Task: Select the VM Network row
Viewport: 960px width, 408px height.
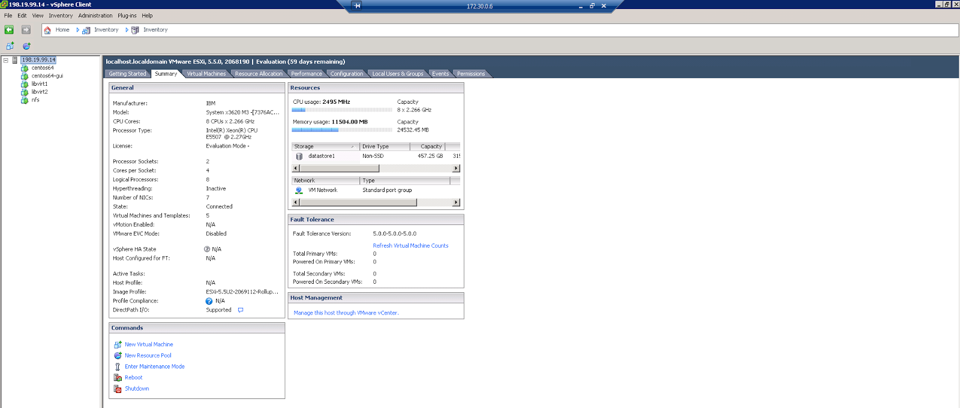Action: [x=376, y=190]
